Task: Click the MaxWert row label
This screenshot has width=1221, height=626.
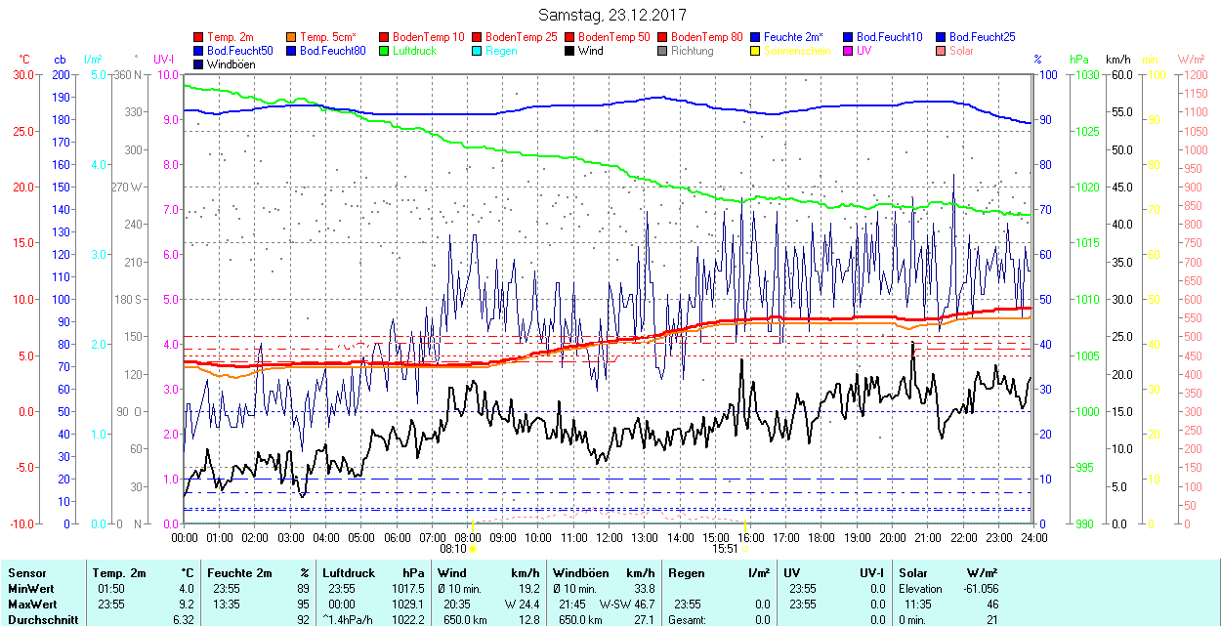Action: (29, 605)
